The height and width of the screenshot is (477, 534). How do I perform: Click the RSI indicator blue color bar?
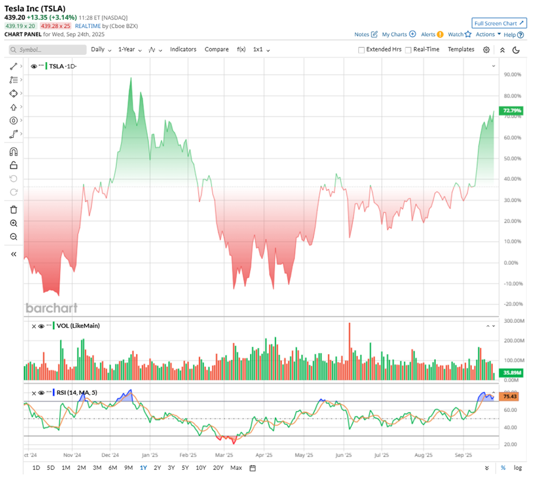click(x=53, y=392)
